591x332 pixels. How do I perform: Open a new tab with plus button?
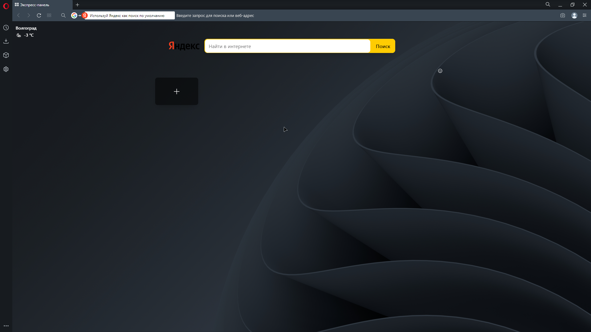tap(78, 5)
